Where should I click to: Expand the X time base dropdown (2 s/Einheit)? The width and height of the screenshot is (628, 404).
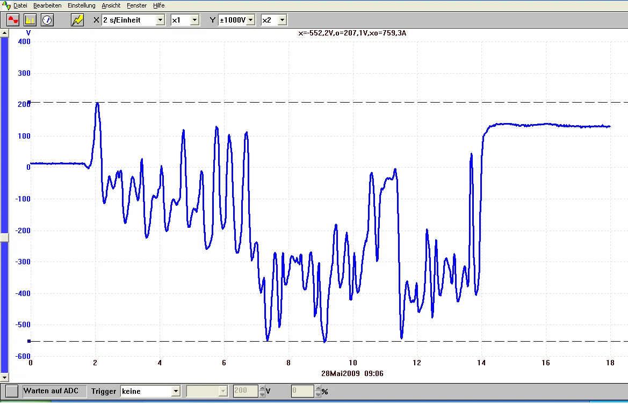coord(160,20)
